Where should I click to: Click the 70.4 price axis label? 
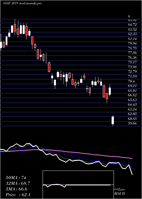pyautogui.click(x=131, y=81)
